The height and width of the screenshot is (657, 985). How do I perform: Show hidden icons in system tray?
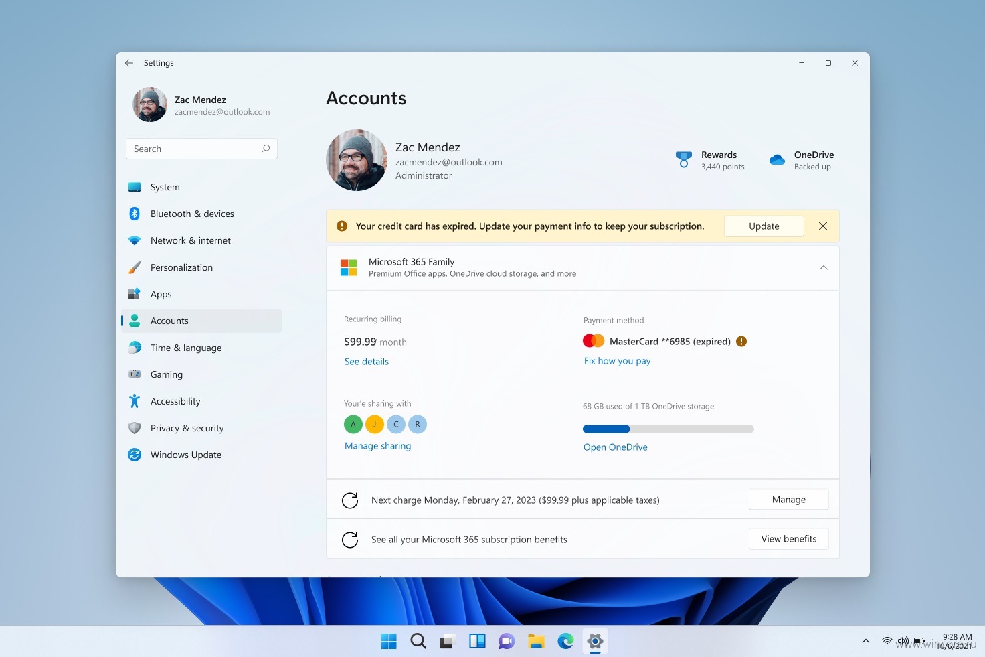pos(865,641)
